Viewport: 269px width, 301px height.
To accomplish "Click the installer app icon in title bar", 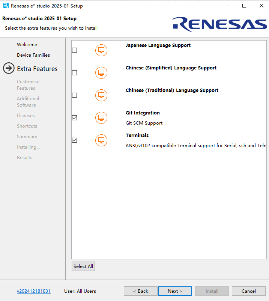I will 6,6.
